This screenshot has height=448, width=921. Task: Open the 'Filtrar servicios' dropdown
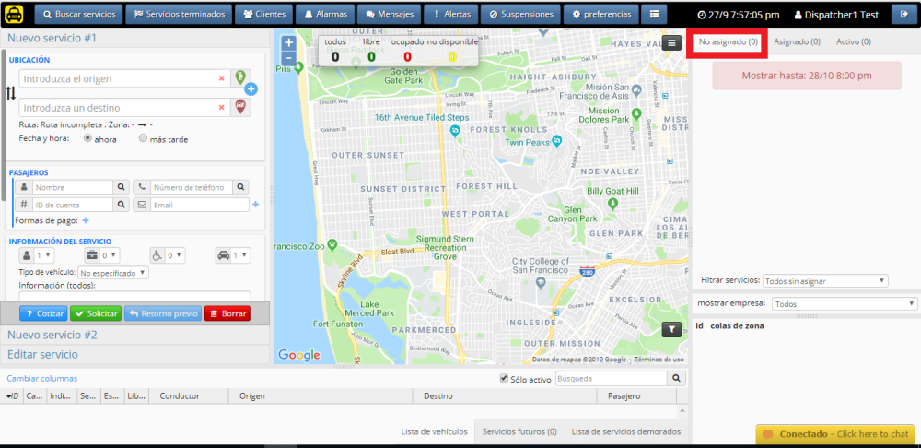[x=825, y=281]
